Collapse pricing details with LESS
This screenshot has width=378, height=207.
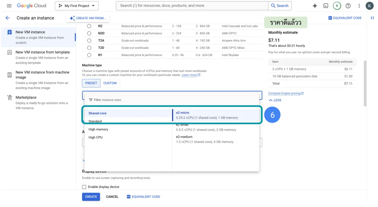[x=275, y=100]
